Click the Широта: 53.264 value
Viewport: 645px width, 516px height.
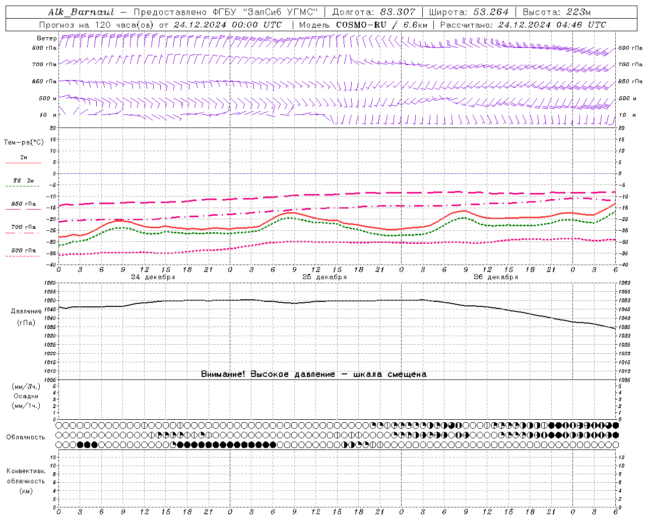click(x=469, y=12)
